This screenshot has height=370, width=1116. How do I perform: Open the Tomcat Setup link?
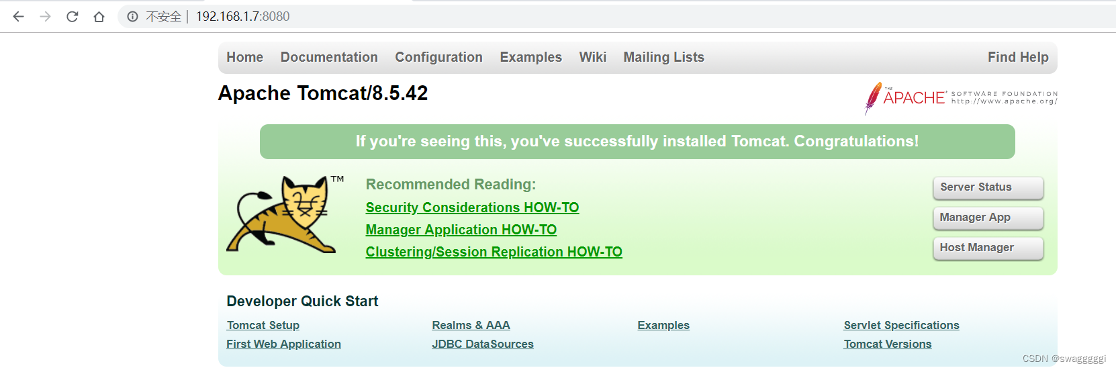pos(263,326)
